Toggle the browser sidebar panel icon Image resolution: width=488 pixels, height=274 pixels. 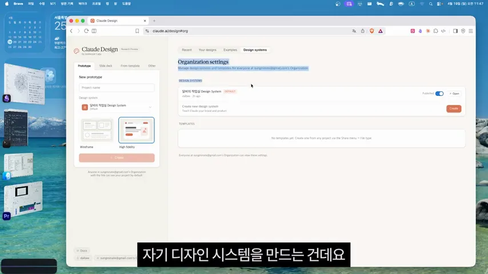tap(455, 31)
